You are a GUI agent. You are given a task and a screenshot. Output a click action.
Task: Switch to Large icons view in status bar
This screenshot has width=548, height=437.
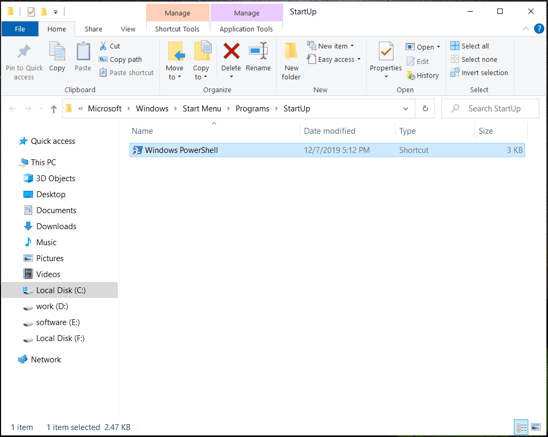(535, 427)
